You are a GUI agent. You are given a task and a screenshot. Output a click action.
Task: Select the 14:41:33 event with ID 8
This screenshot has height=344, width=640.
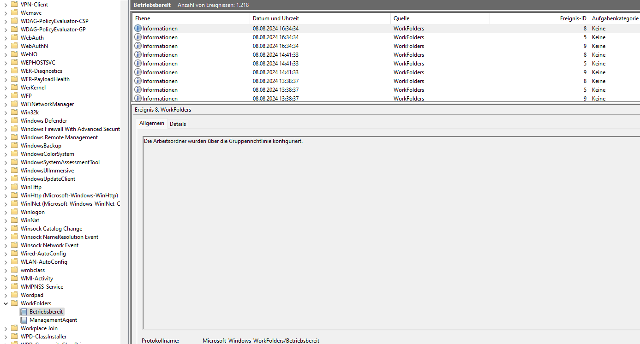pyautogui.click(x=386, y=55)
